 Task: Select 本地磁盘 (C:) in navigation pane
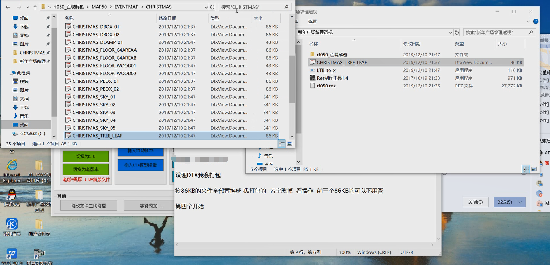pos(32,133)
